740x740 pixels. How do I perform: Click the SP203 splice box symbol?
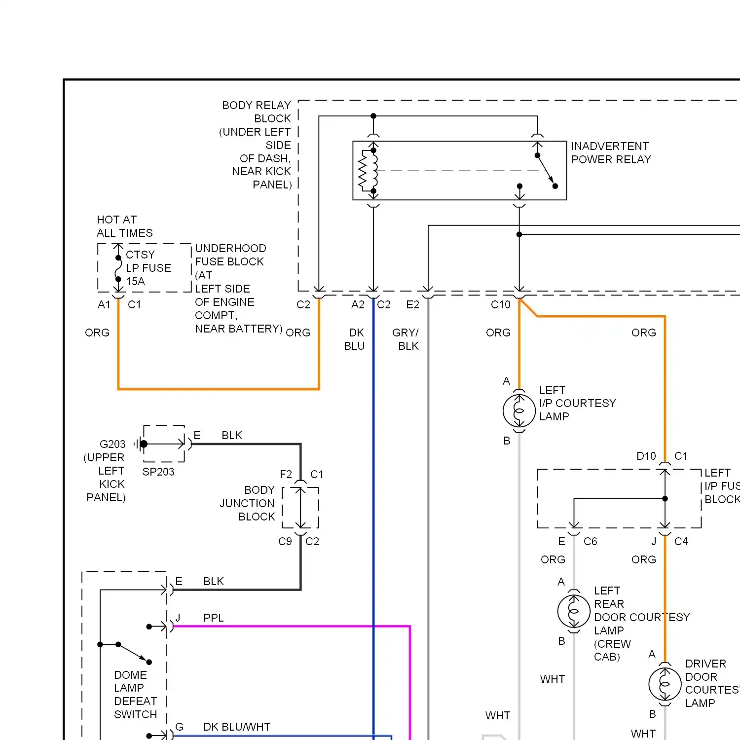click(x=164, y=444)
